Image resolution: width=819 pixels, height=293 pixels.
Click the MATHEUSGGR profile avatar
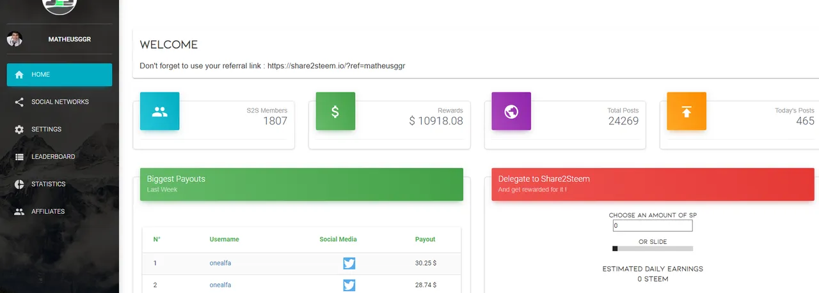14,39
